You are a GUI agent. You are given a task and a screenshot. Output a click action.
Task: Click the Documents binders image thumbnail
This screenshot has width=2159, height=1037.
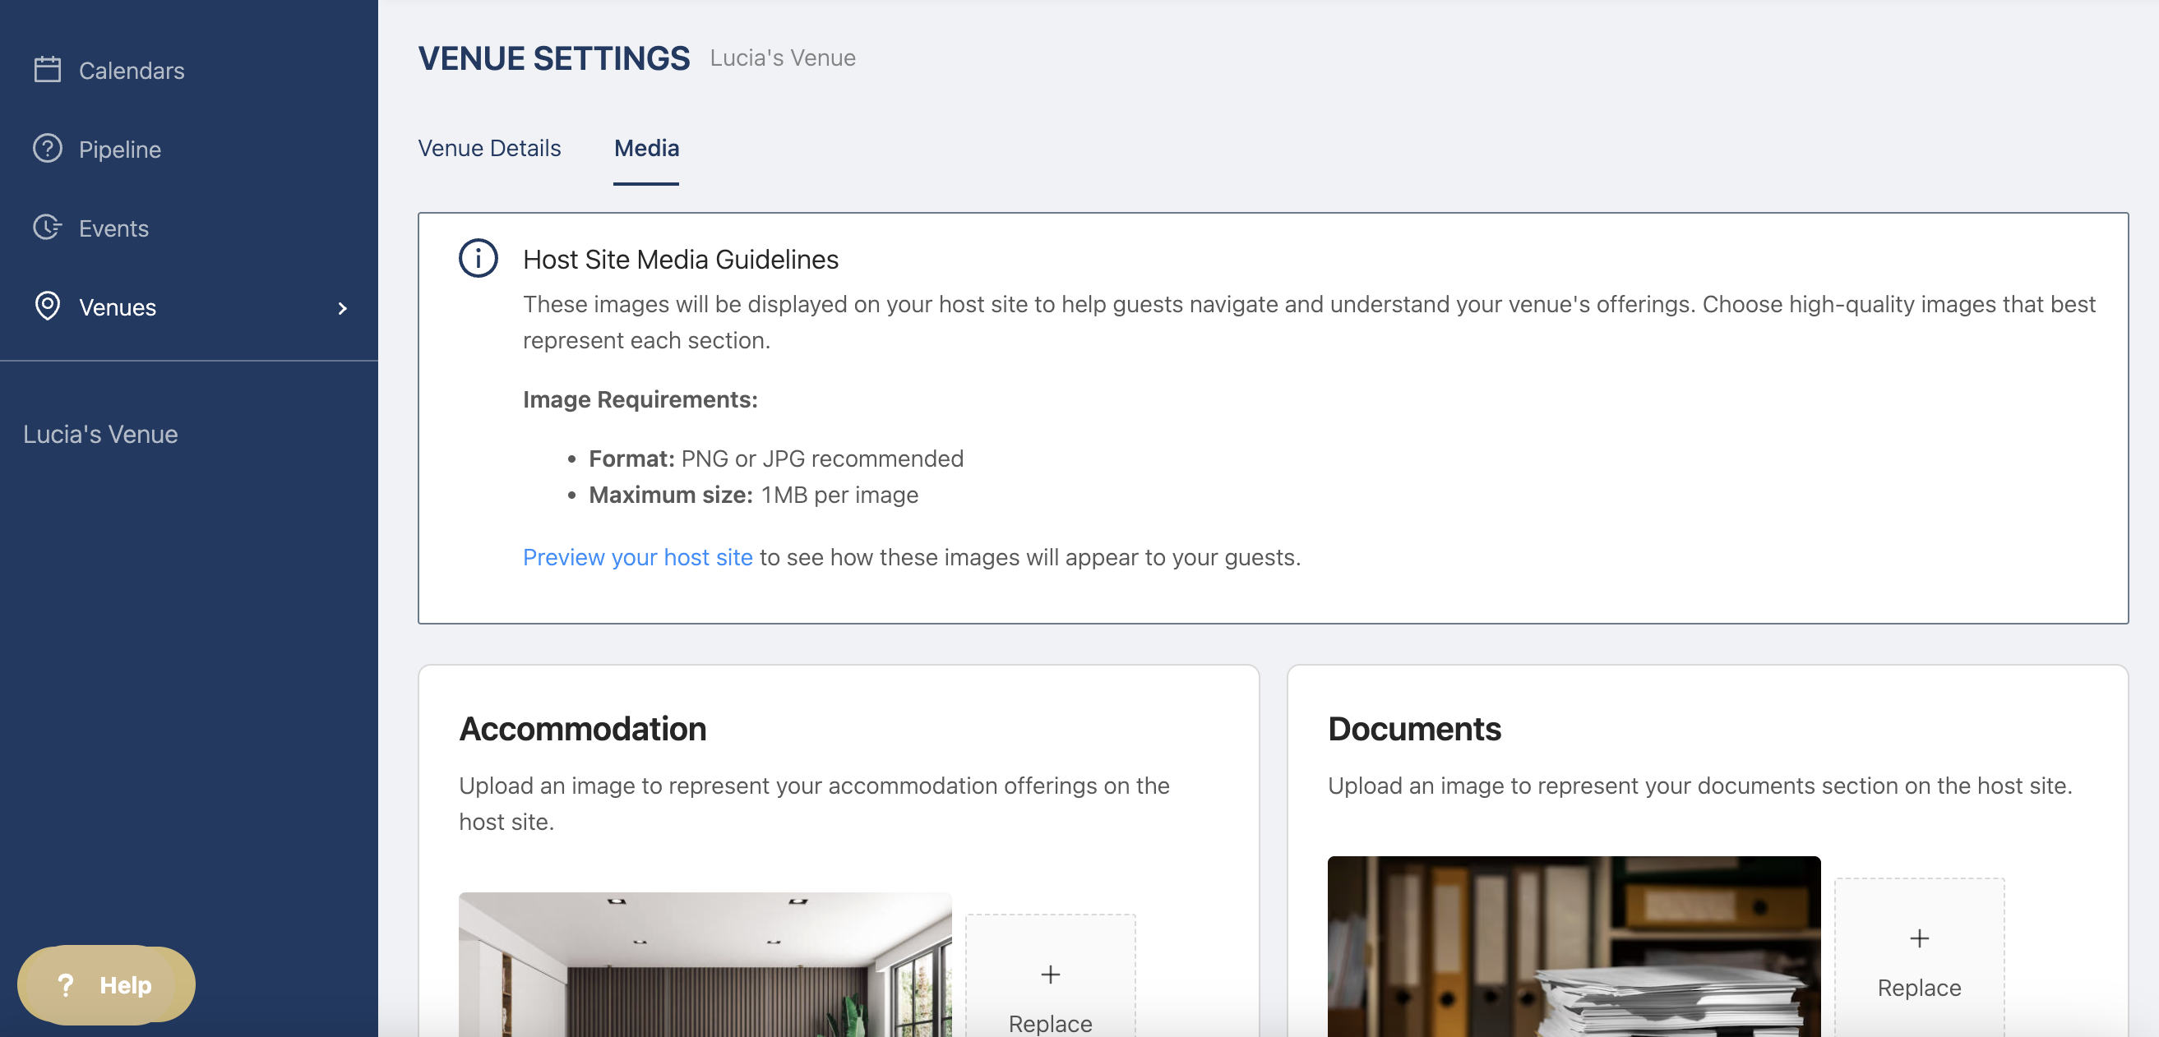click(1573, 947)
